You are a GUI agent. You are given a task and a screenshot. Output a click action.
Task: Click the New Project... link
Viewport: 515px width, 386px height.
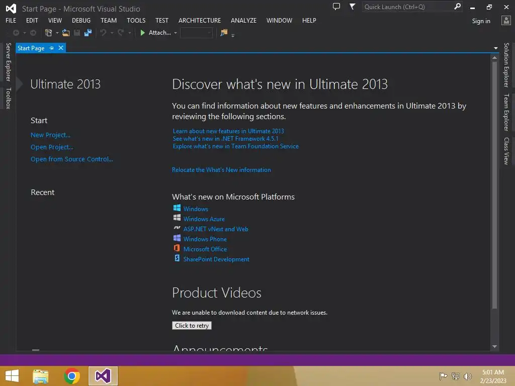pos(51,135)
